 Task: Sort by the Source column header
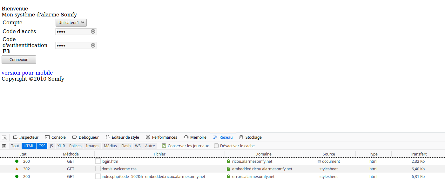point(329,154)
